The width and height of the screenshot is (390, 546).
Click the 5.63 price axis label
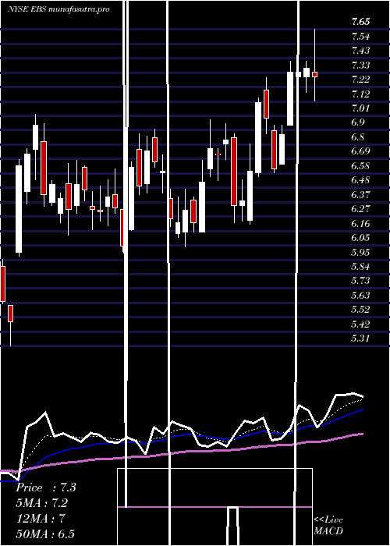[360, 295]
